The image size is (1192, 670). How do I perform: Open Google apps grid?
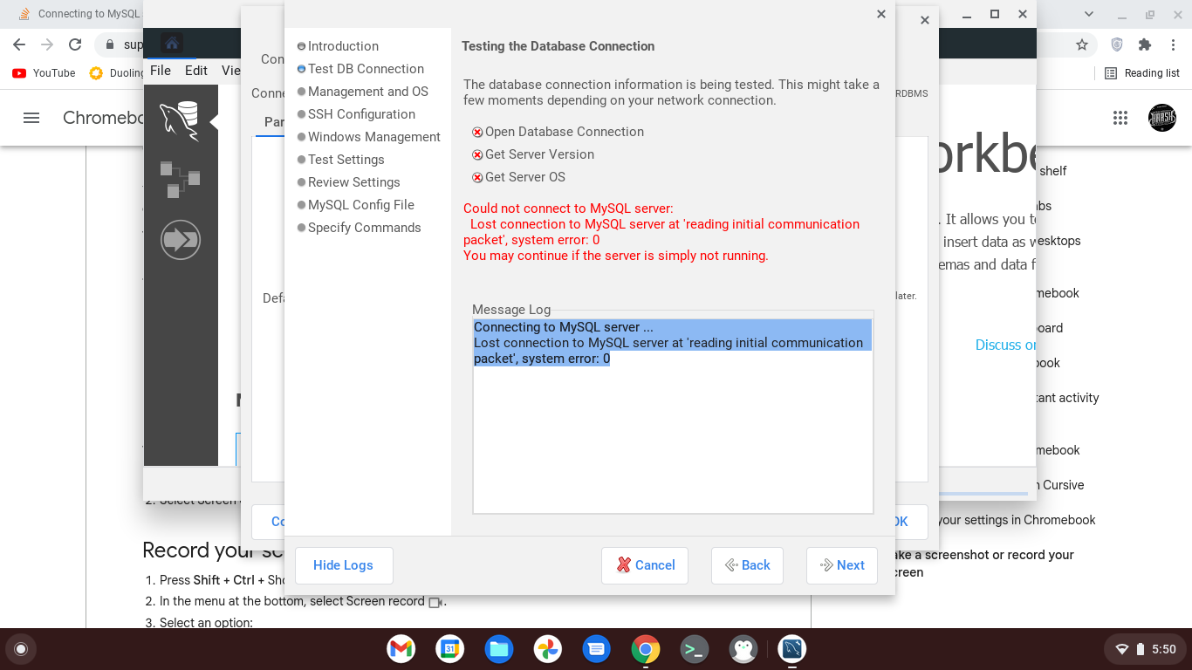coord(1120,118)
